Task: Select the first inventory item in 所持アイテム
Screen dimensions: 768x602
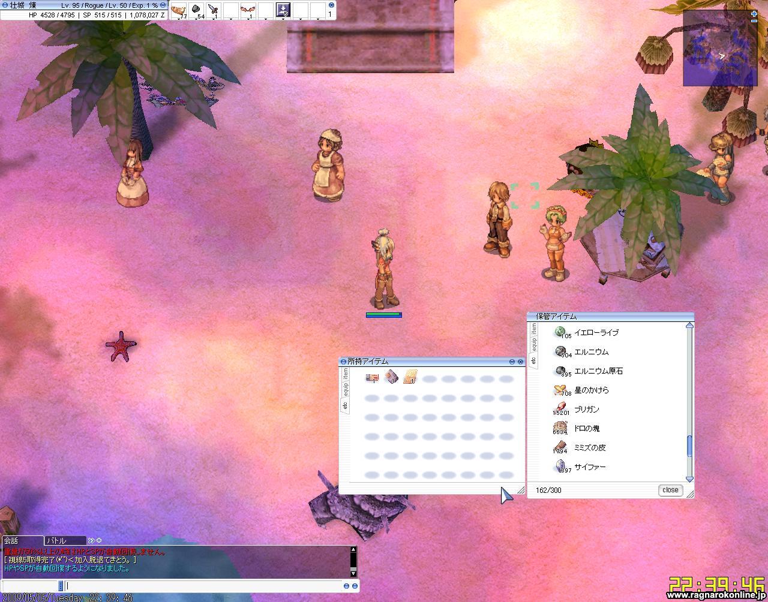Action: click(x=372, y=377)
